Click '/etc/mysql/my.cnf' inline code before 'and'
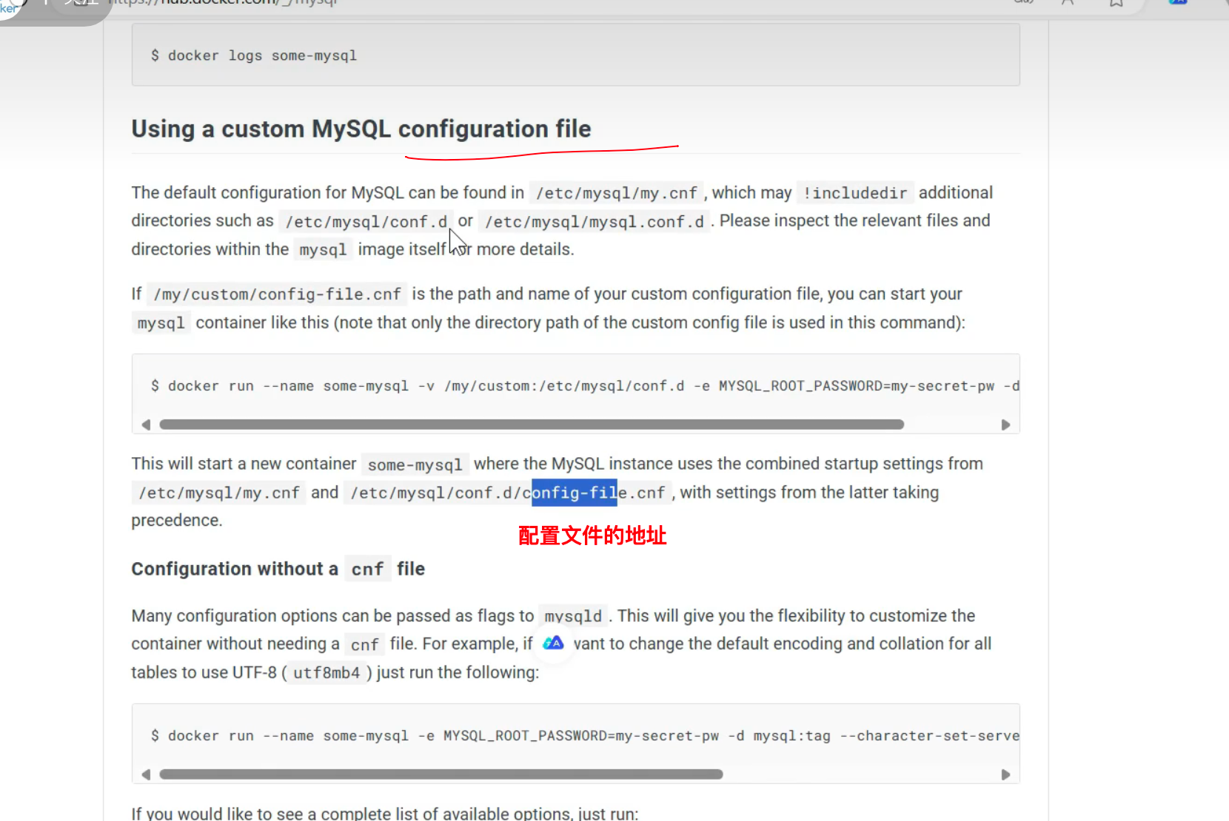 [x=219, y=493]
